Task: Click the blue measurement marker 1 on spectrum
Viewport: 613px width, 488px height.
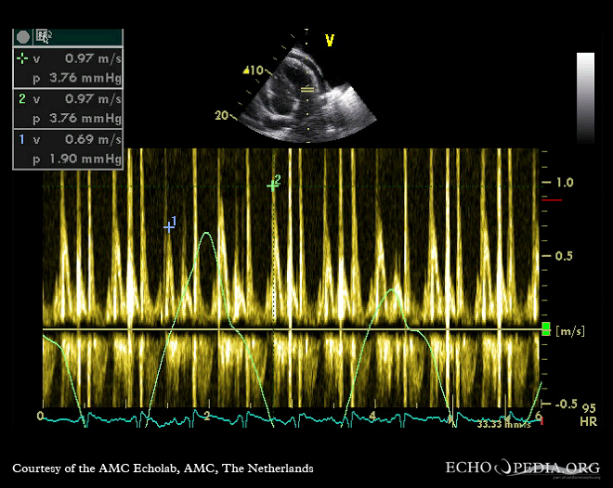Action: 169,225
